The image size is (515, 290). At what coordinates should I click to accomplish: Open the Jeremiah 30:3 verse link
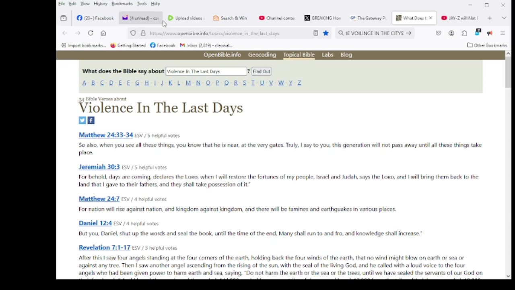[x=99, y=167]
